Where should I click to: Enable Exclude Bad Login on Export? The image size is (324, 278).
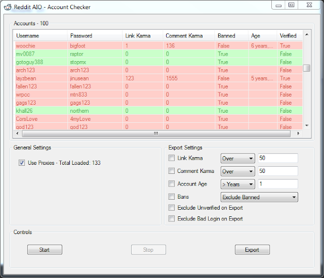[x=172, y=218]
